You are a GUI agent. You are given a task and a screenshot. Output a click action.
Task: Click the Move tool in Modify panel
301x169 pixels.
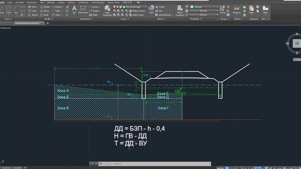pyautogui.click(x=32, y=7)
